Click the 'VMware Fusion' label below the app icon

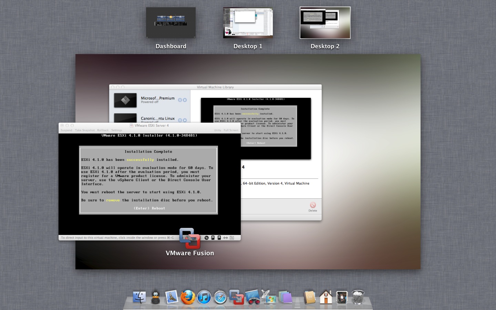point(190,253)
